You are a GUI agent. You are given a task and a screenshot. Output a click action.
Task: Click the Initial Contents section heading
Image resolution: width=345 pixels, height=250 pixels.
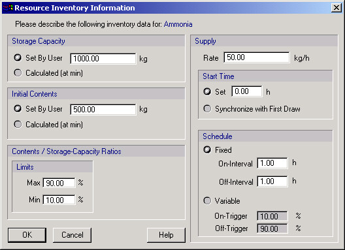click(x=35, y=94)
